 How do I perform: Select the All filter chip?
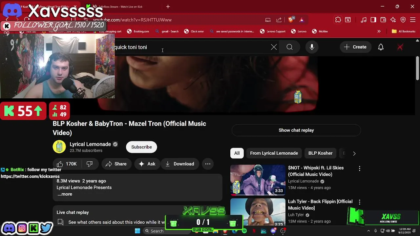tap(237, 153)
